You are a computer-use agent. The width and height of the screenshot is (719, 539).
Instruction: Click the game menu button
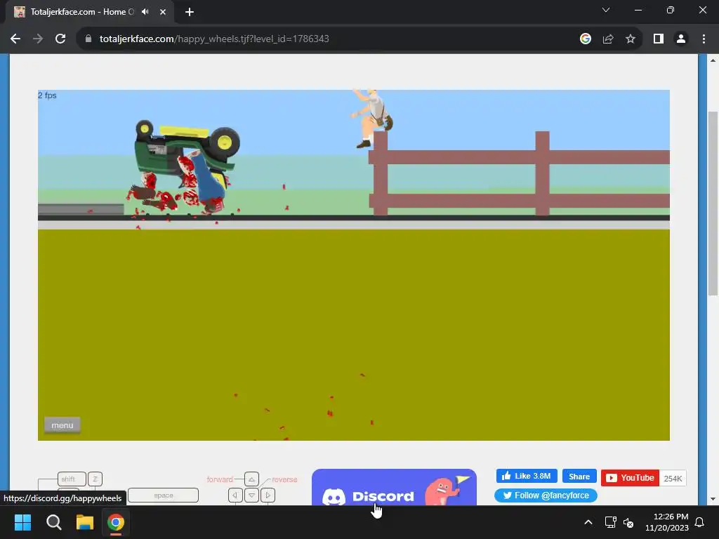coord(62,425)
